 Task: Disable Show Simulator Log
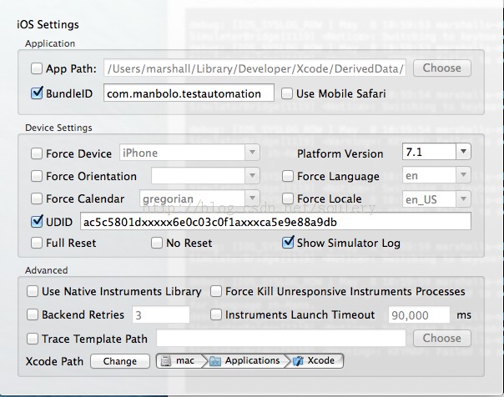tap(288, 243)
